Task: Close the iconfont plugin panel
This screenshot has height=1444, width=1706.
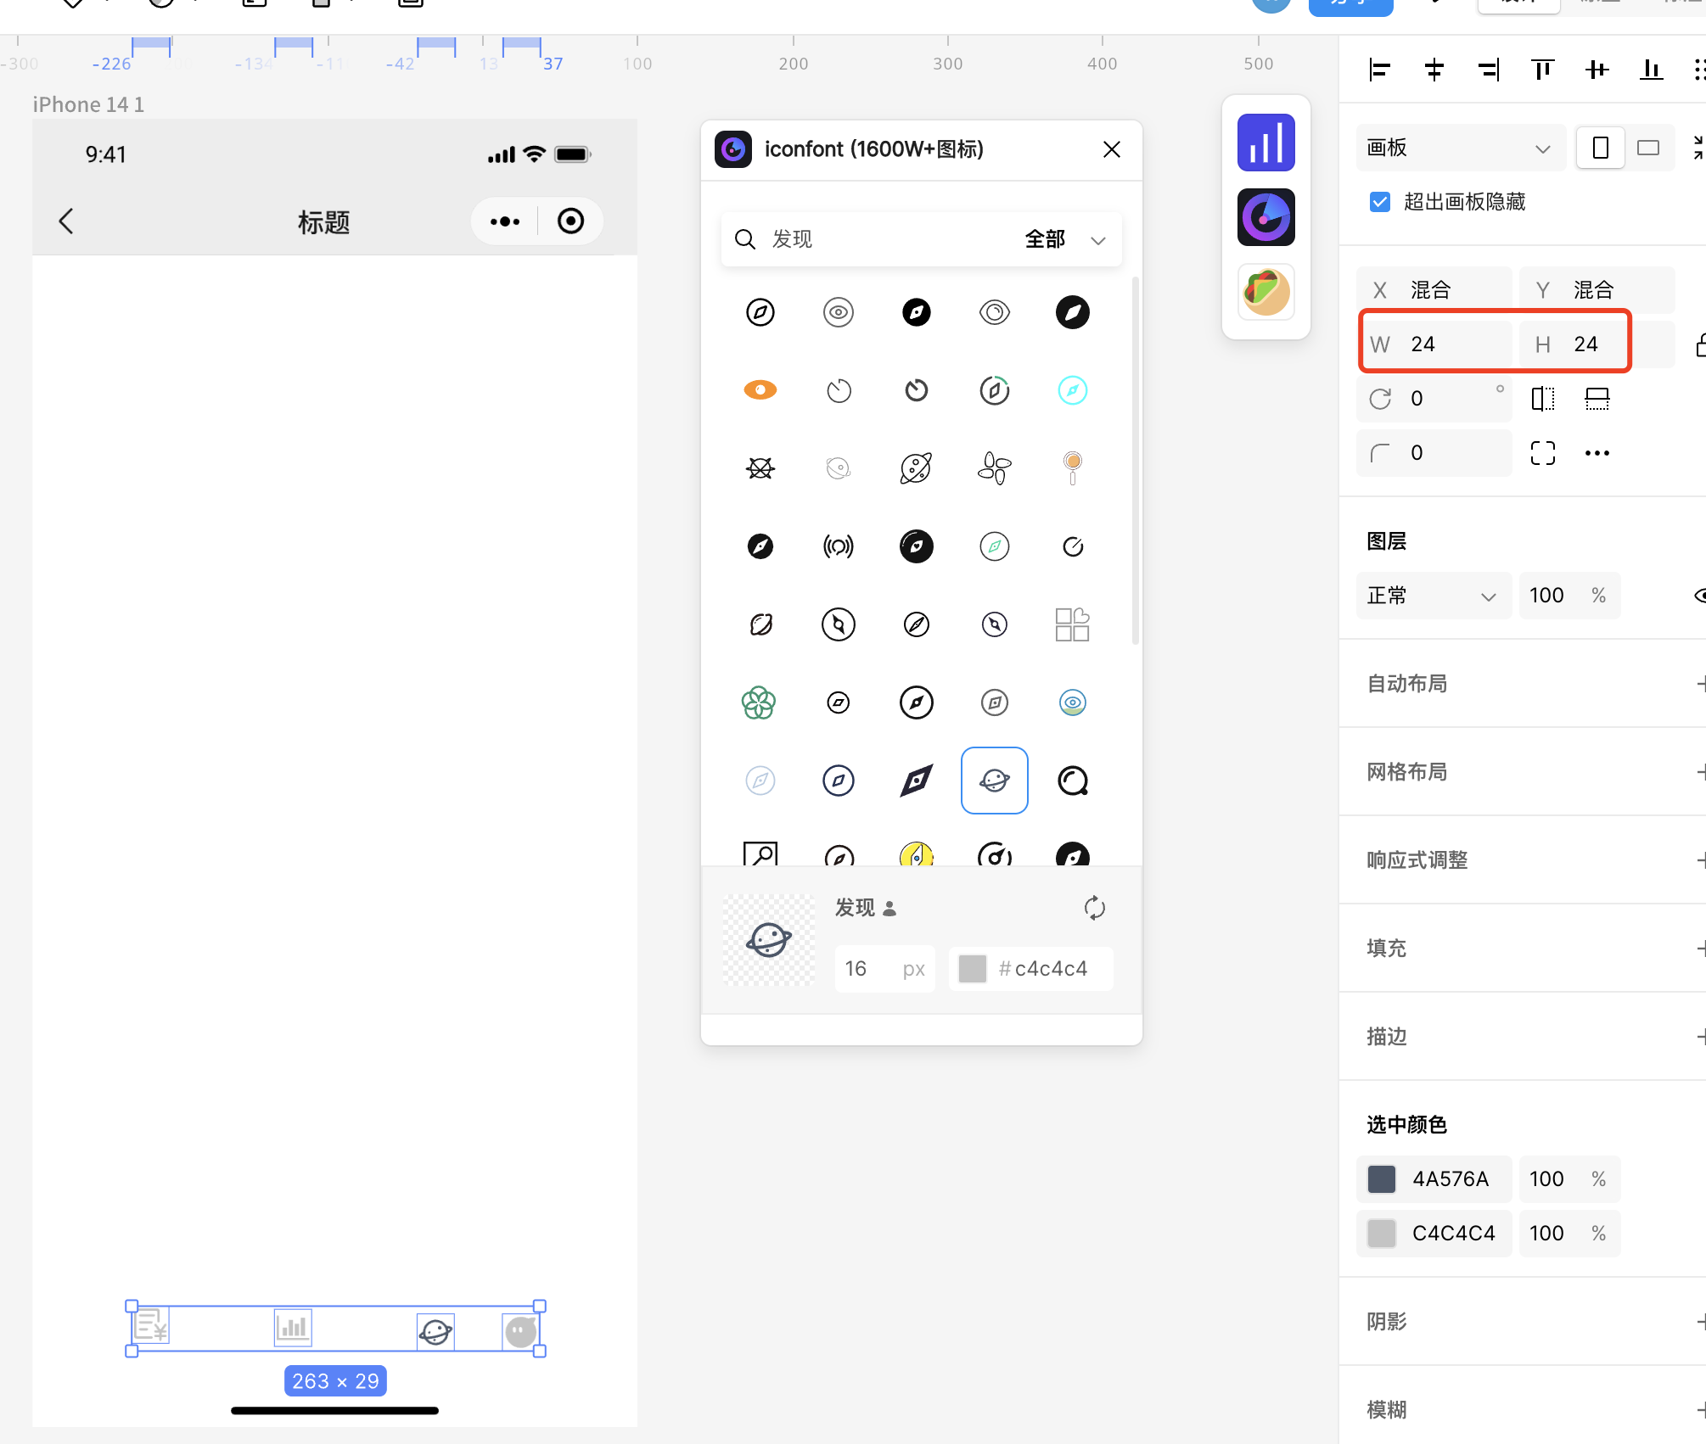Action: (1112, 149)
